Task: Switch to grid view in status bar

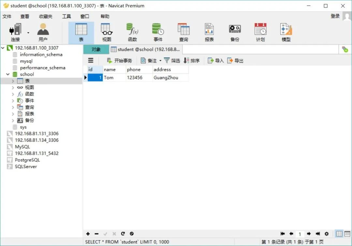Action: [339, 234]
